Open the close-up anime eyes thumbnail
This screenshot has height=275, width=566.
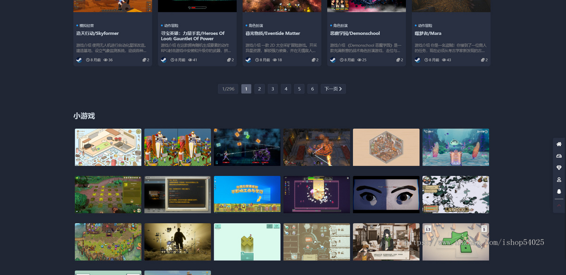[x=386, y=195]
